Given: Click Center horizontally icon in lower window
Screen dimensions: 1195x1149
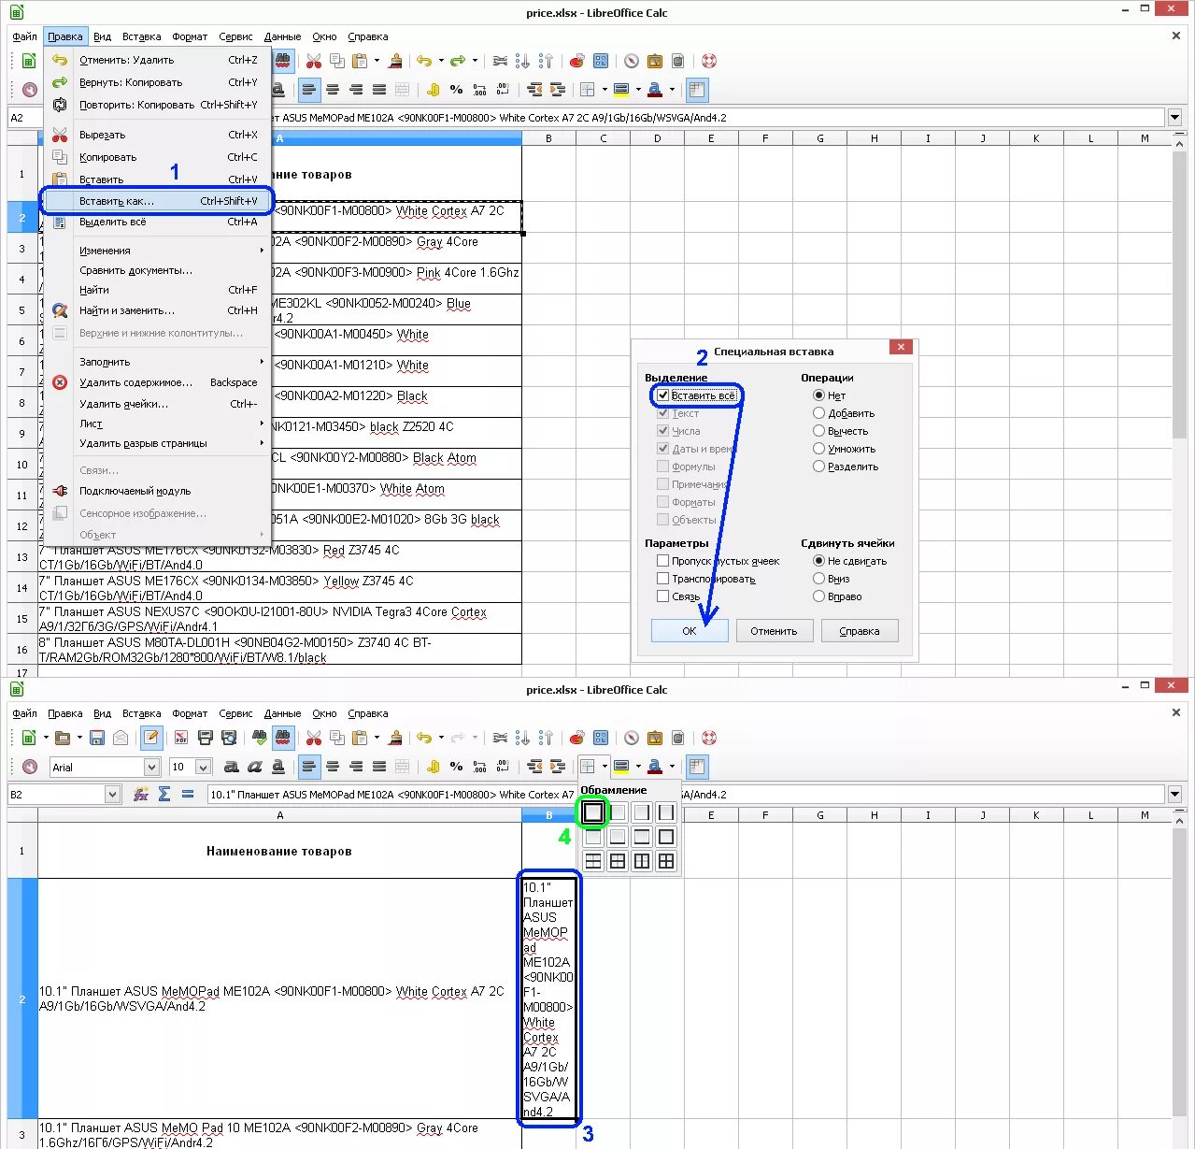Looking at the screenshot, I should point(333,767).
